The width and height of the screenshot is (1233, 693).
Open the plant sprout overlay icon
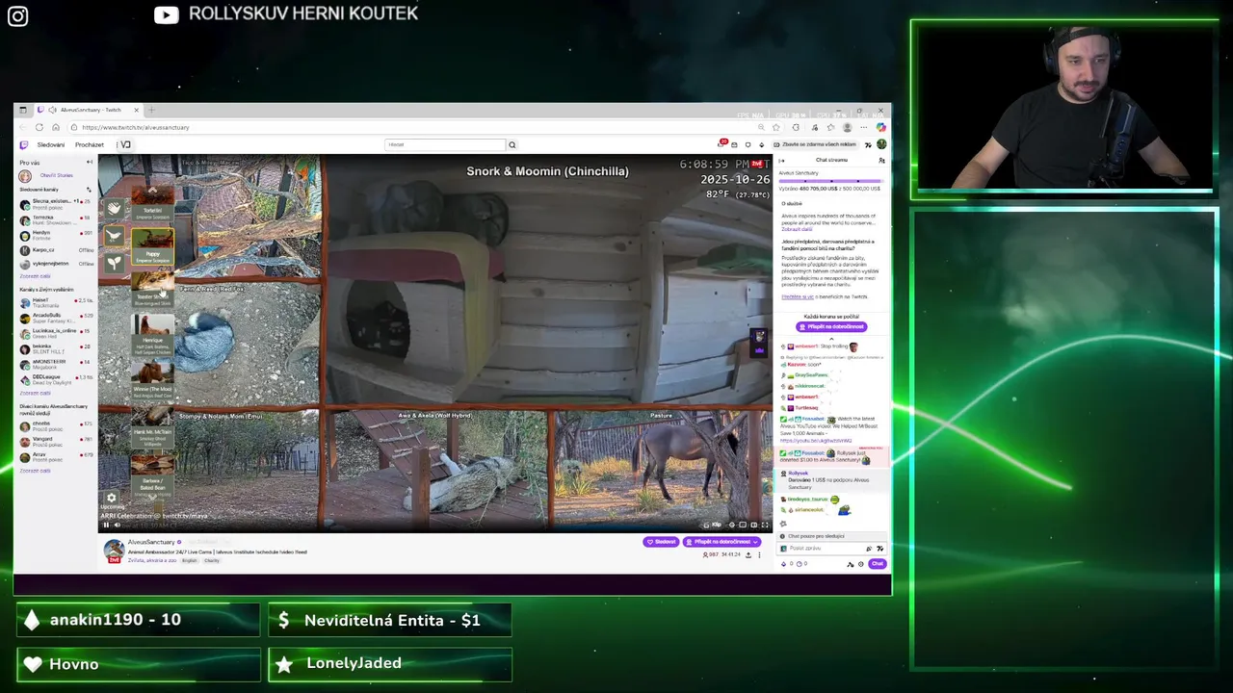115,263
